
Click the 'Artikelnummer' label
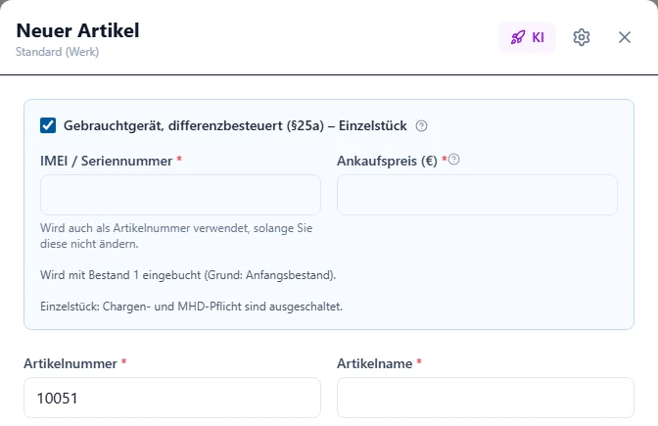[x=70, y=363]
